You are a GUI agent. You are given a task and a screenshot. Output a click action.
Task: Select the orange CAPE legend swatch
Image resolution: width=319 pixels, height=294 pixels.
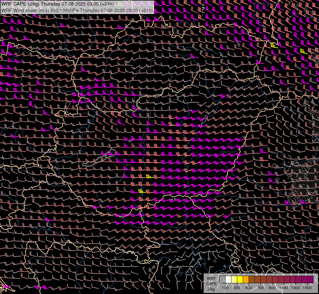click(x=246, y=279)
